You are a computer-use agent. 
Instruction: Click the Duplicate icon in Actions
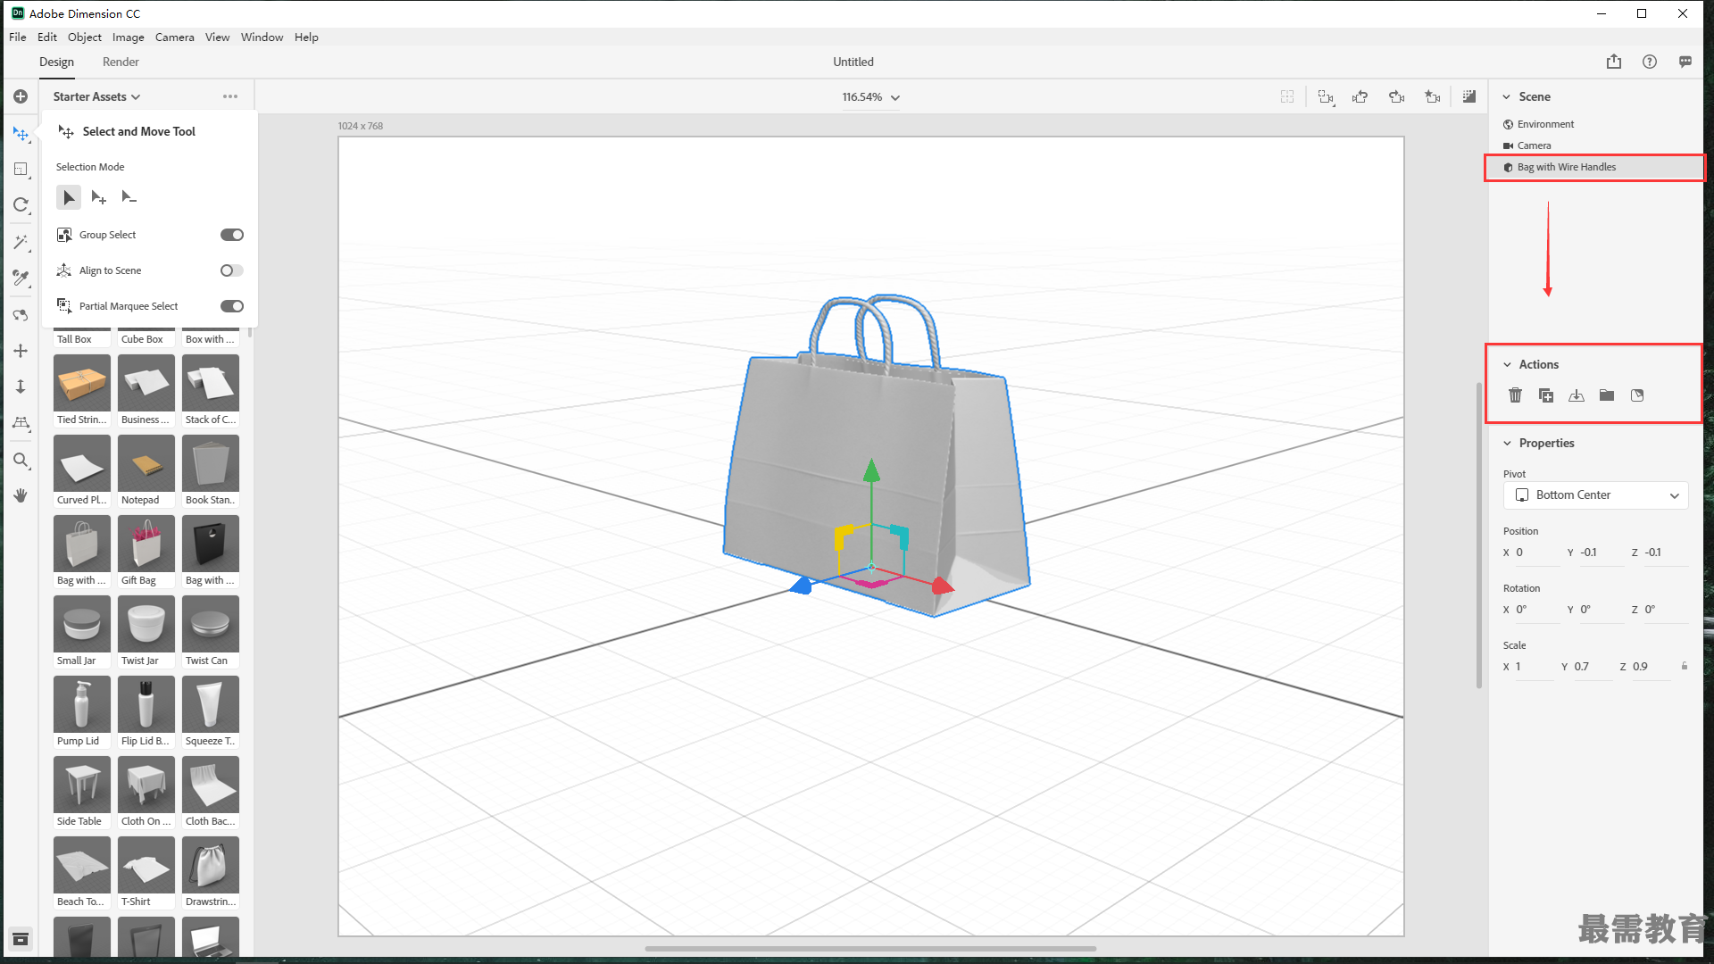(x=1546, y=395)
